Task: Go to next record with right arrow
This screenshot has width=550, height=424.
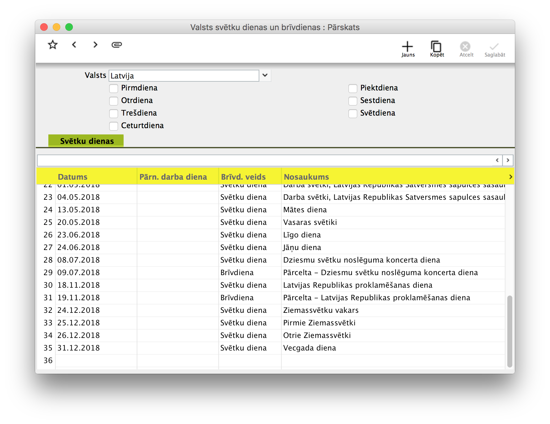Action: tap(95, 45)
